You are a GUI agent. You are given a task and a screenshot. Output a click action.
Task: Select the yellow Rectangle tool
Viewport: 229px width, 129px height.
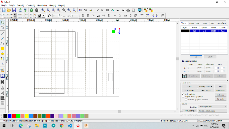pyautogui.click(x=3, y=49)
